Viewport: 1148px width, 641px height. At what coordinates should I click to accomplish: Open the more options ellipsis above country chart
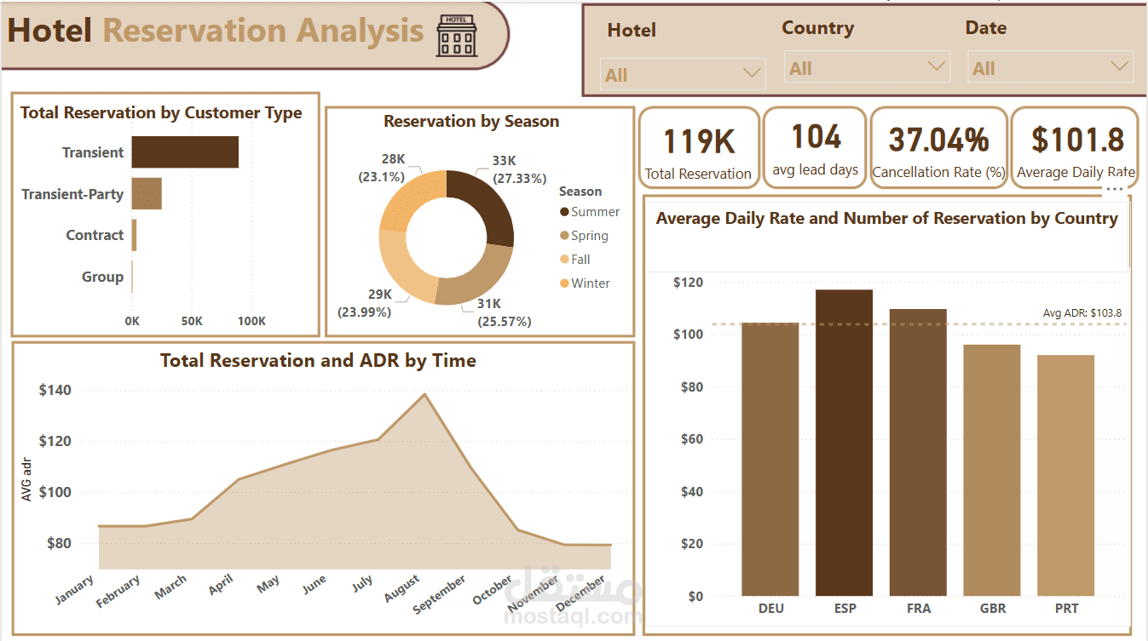1114,187
